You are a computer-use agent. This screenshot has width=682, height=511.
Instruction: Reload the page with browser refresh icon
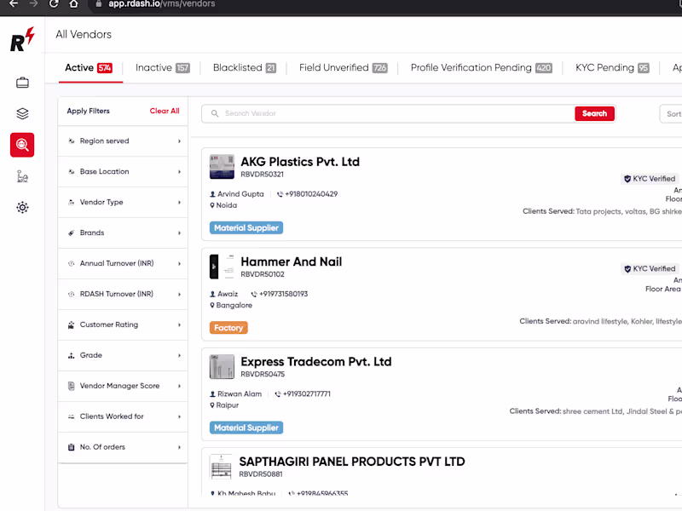(54, 4)
